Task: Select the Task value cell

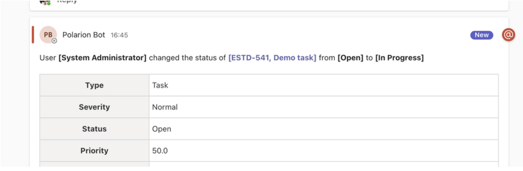Action: 324,85
